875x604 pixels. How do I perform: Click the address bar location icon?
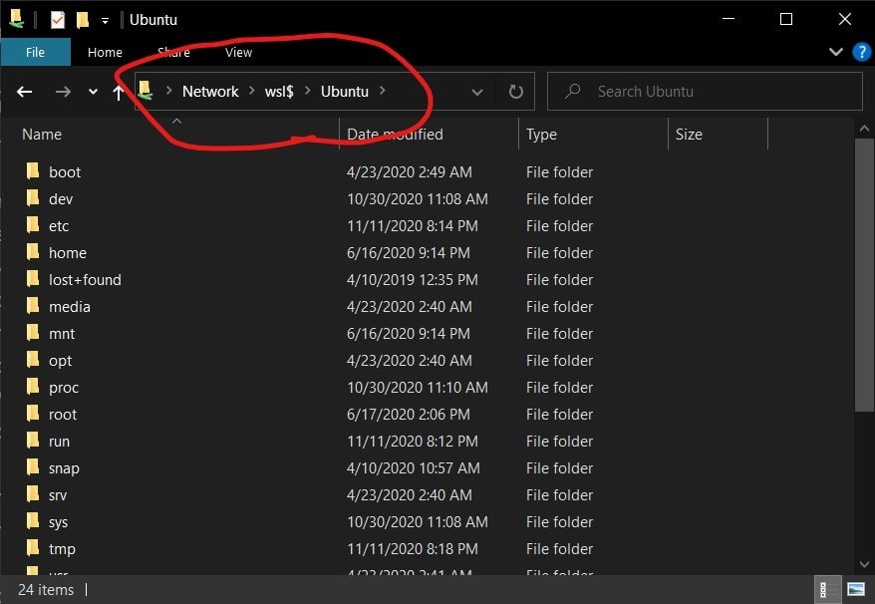[146, 91]
